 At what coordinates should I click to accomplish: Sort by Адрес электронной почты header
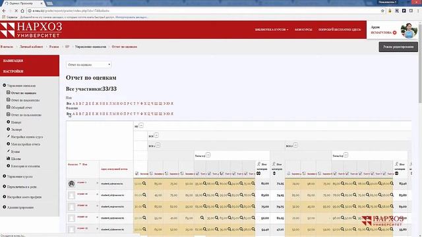click(114, 169)
